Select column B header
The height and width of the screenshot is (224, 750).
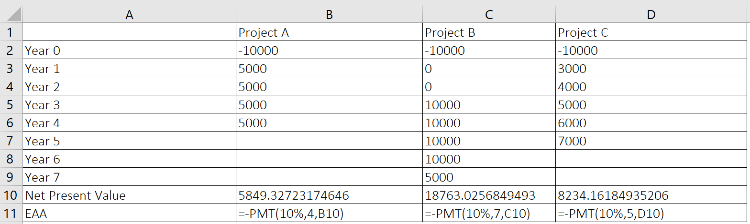(329, 14)
